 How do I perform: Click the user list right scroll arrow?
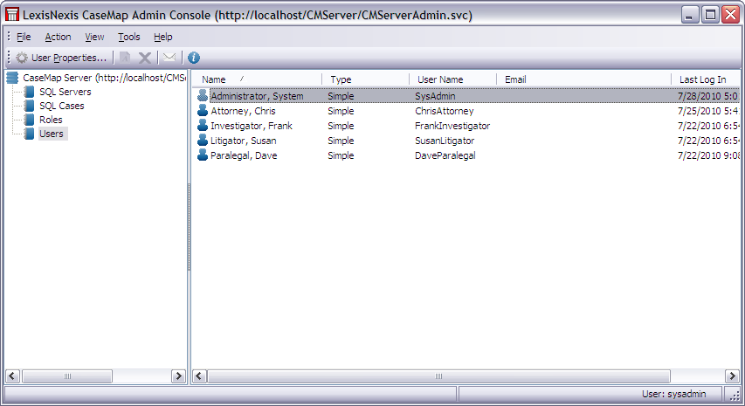(732, 376)
